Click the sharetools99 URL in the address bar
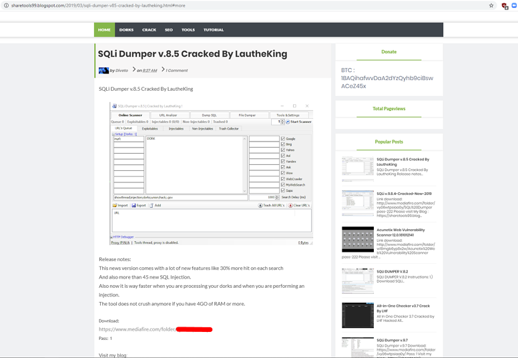Image resolution: width=518 pixels, height=358 pixels. point(98,5)
